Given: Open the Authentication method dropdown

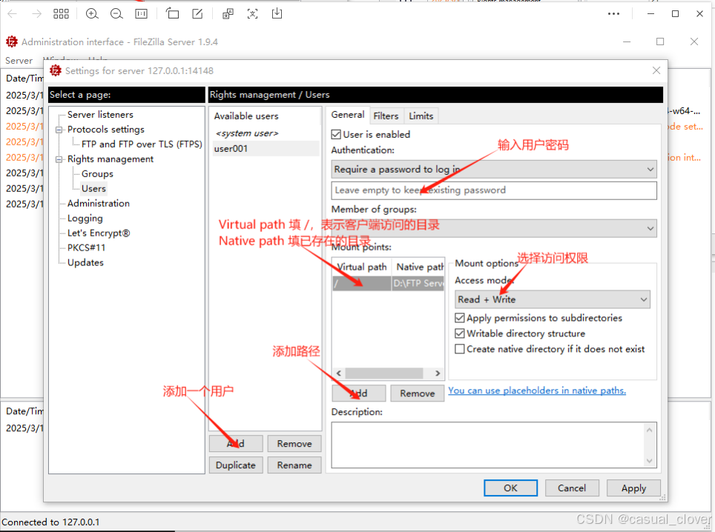Looking at the screenshot, I should tap(493, 170).
